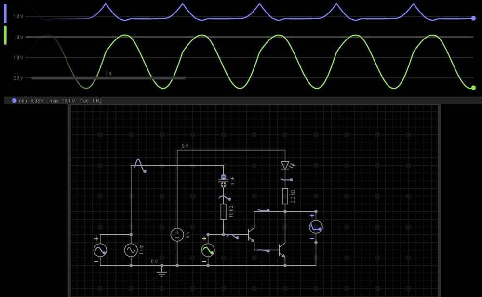Click the ground symbol
Viewport: 482px width, 297px height.
tap(162, 273)
